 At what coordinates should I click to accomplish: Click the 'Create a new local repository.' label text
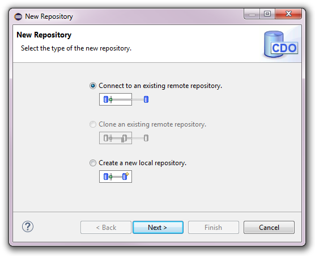coord(142,163)
